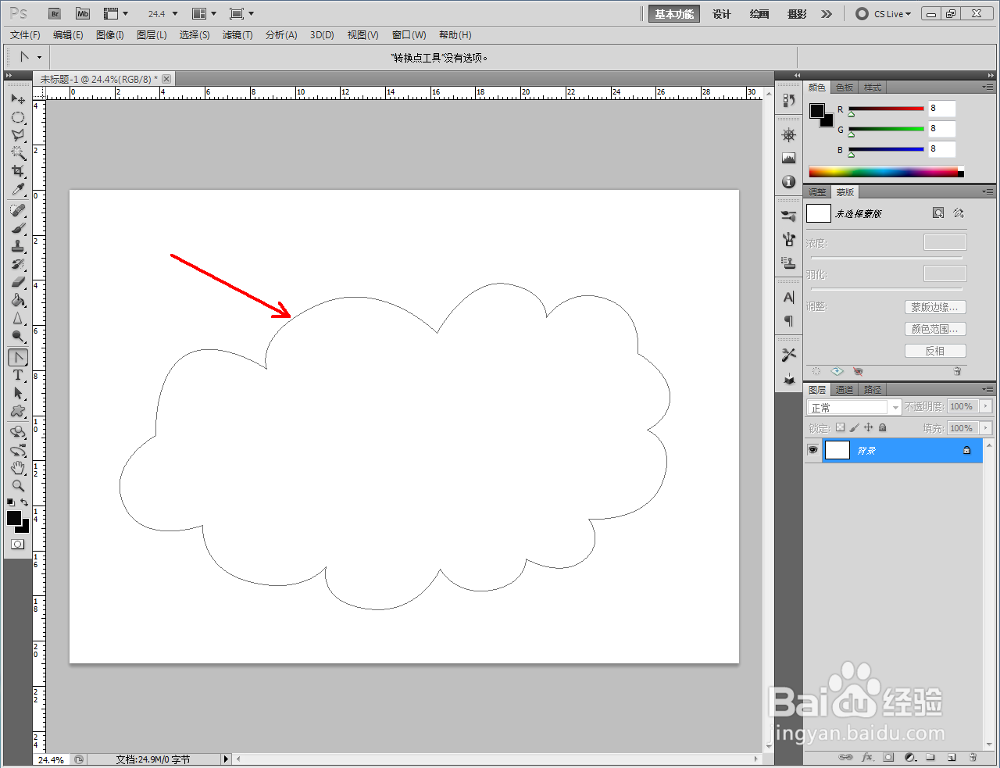
Task: Open the 填充 fill slider arrow
Action: tap(986, 428)
